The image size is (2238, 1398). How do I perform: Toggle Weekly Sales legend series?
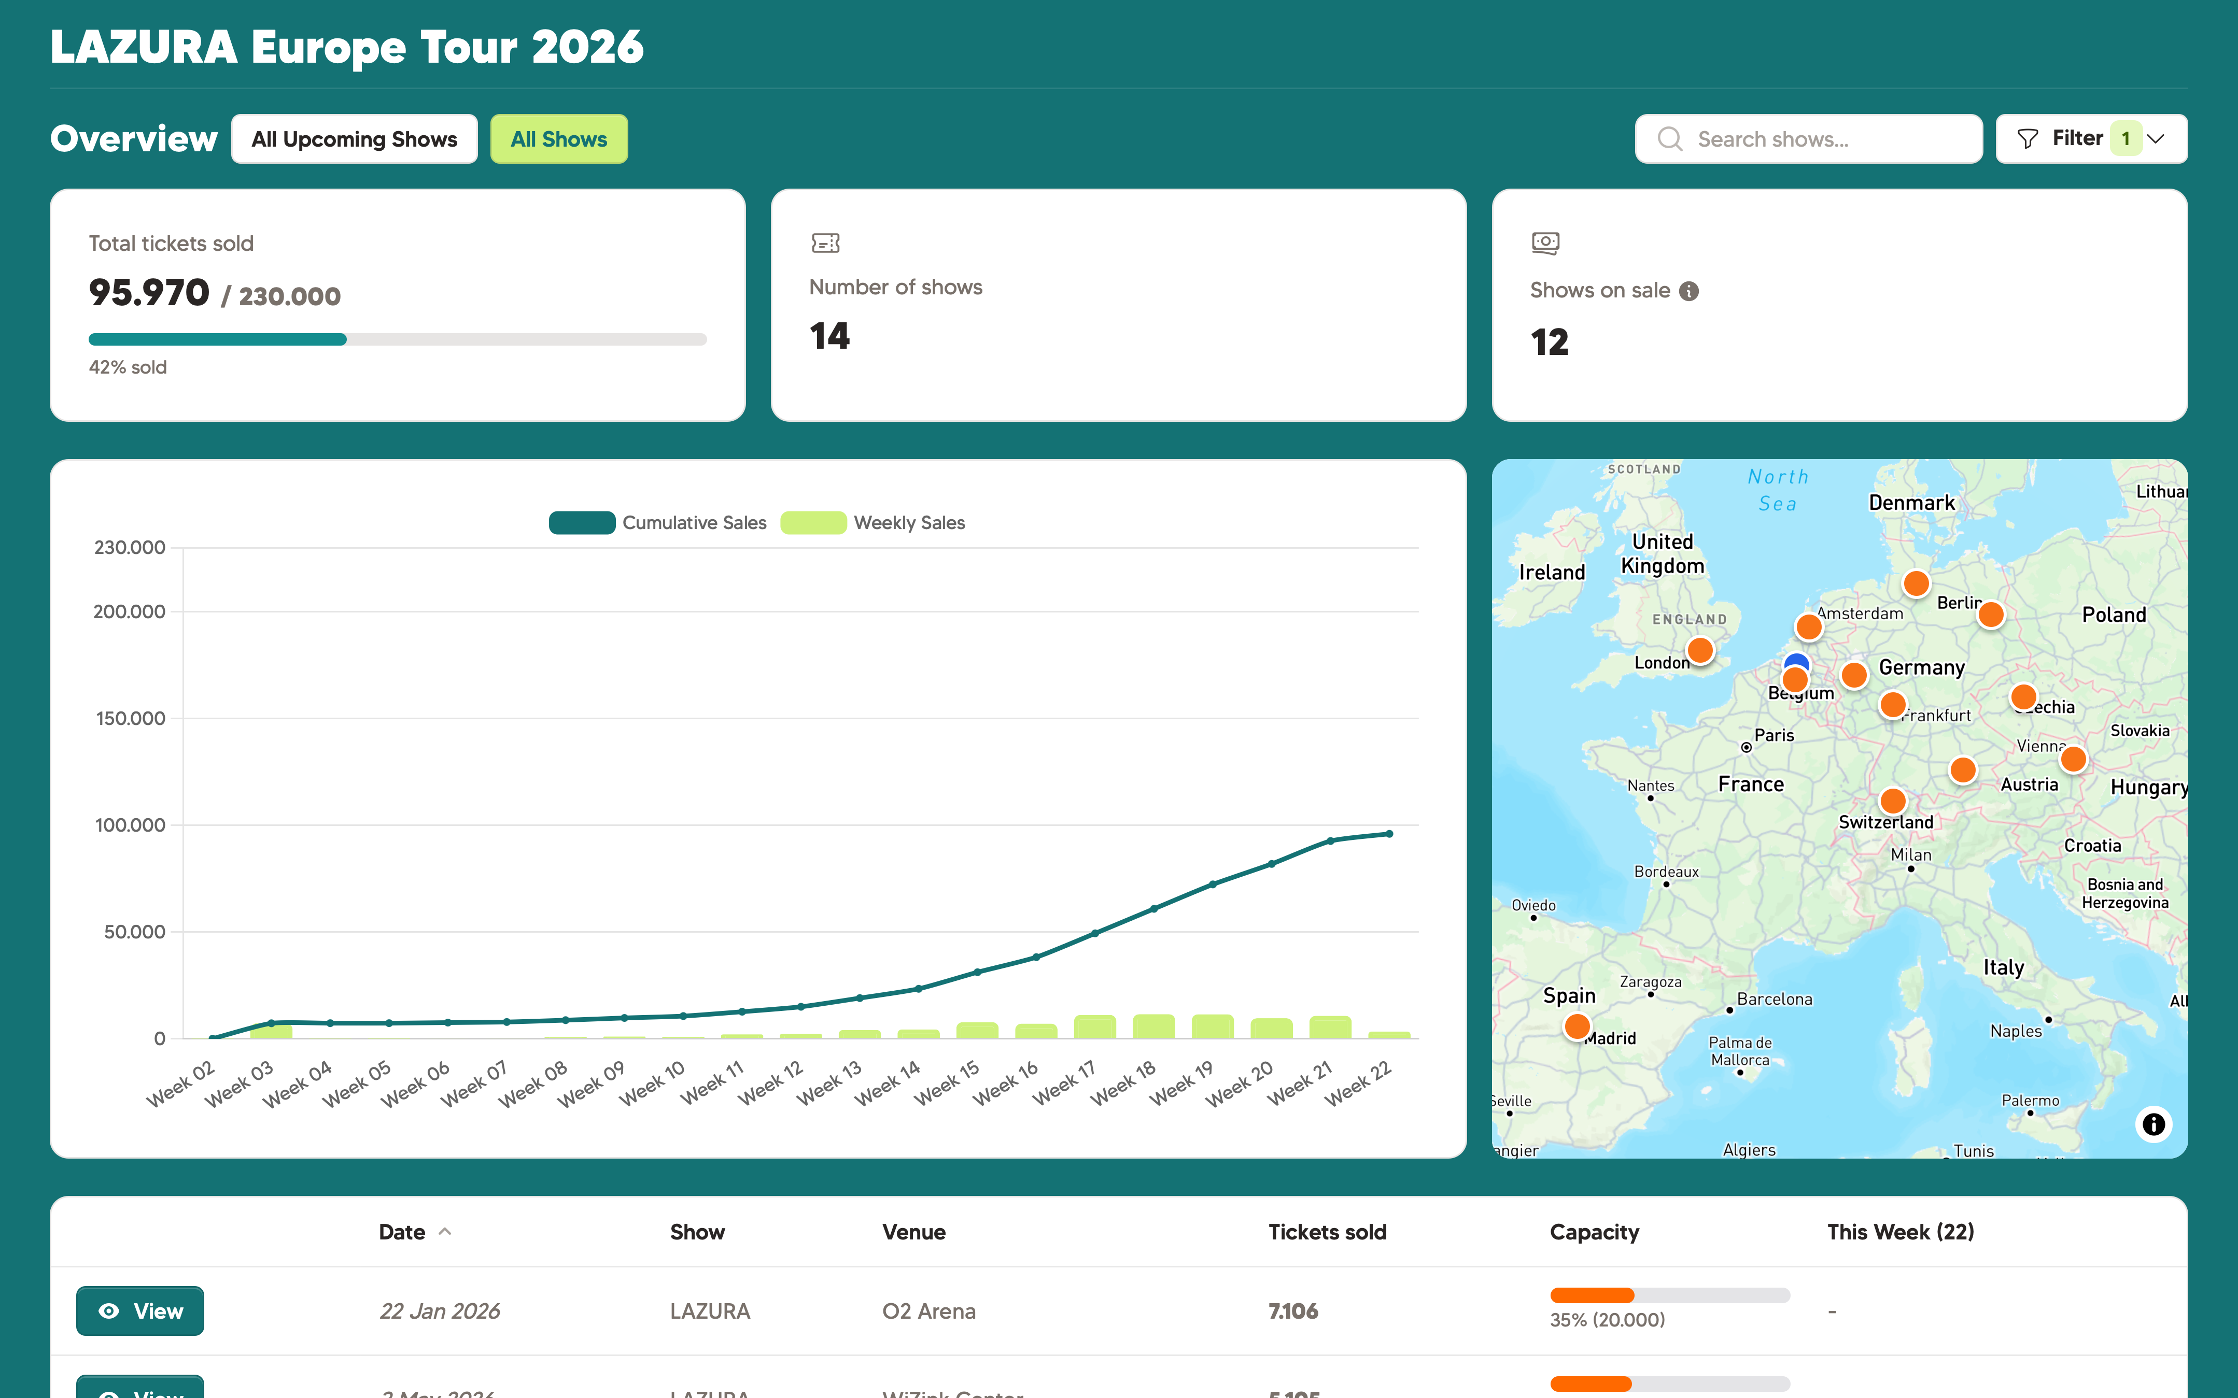[x=872, y=522]
